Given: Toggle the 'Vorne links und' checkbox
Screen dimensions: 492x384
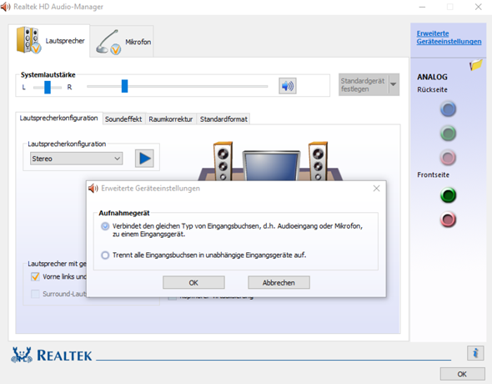Looking at the screenshot, I should 35,276.
